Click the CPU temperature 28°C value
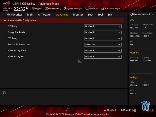 pos(144,28)
